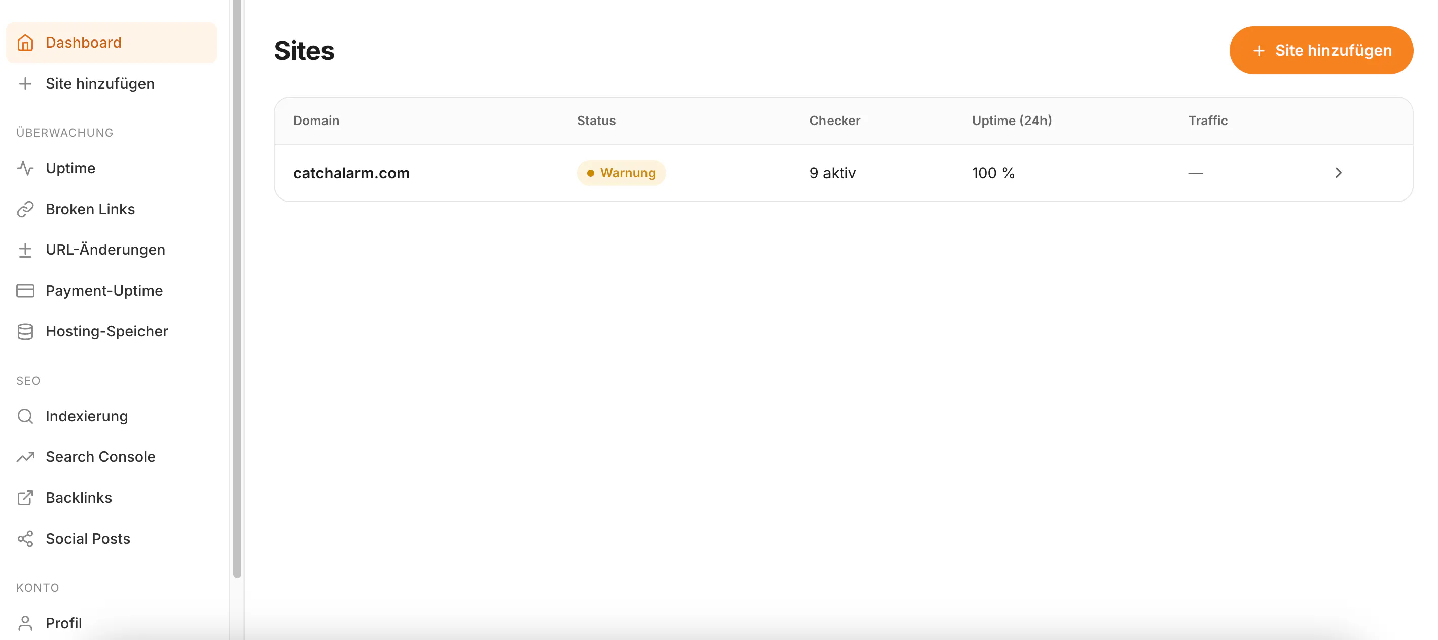1438x640 pixels.
Task: Click the Warnung status badge
Action: pyautogui.click(x=621, y=173)
